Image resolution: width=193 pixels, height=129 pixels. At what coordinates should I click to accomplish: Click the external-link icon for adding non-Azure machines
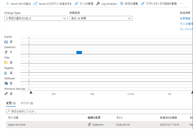(35, 4)
